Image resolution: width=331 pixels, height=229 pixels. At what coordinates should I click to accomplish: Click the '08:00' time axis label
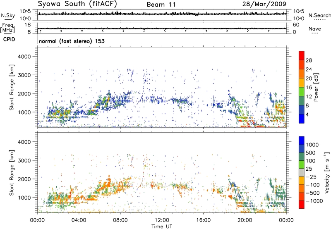[120, 220]
